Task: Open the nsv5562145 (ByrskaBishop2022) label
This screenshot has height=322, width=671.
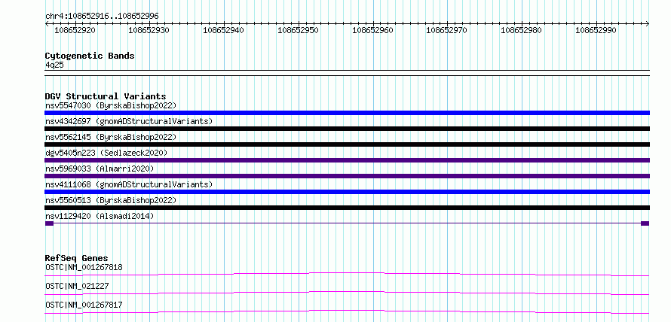Action: pyautogui.click(x=111, y=137)
